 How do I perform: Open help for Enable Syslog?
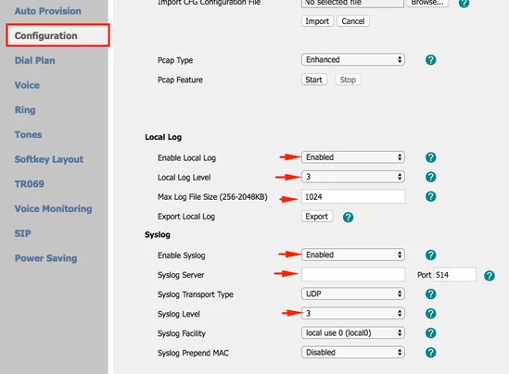[x=430, y=256]
